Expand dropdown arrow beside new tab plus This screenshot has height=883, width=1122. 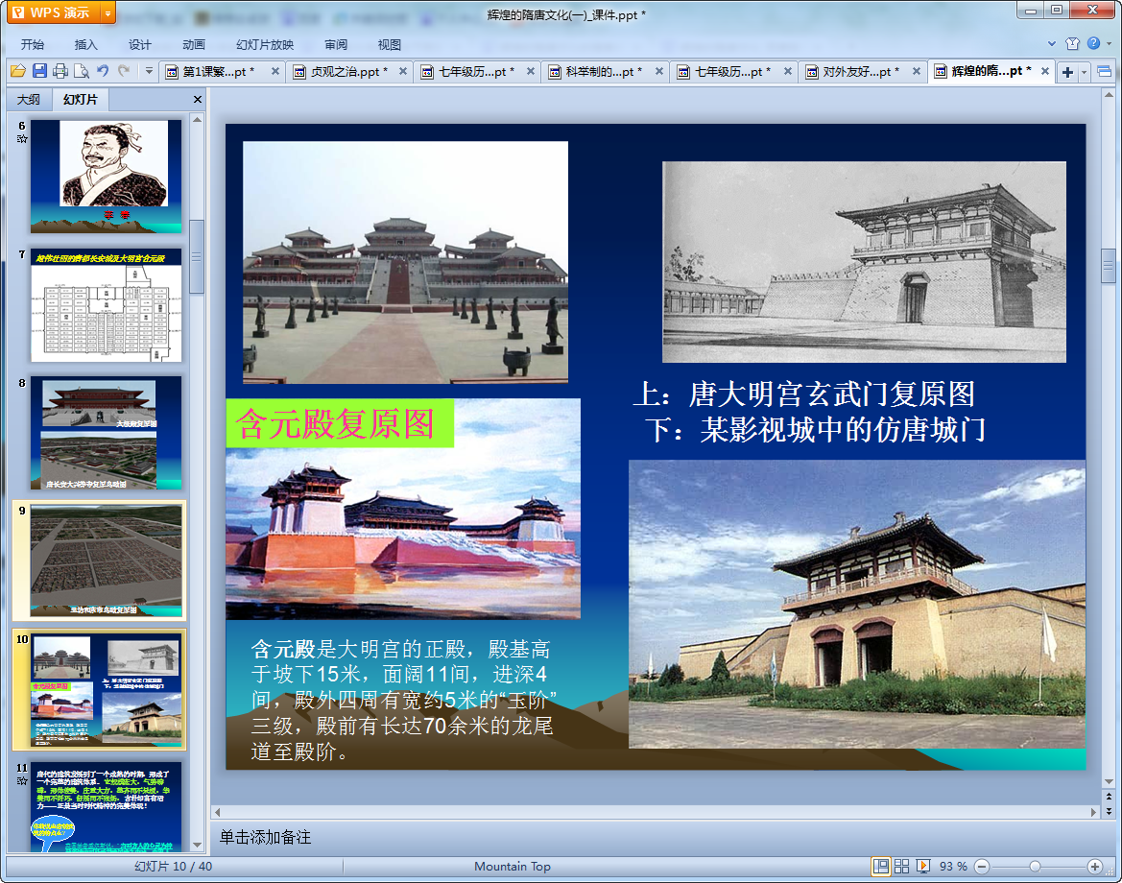pyautogui.click(x=1085, y=72)
